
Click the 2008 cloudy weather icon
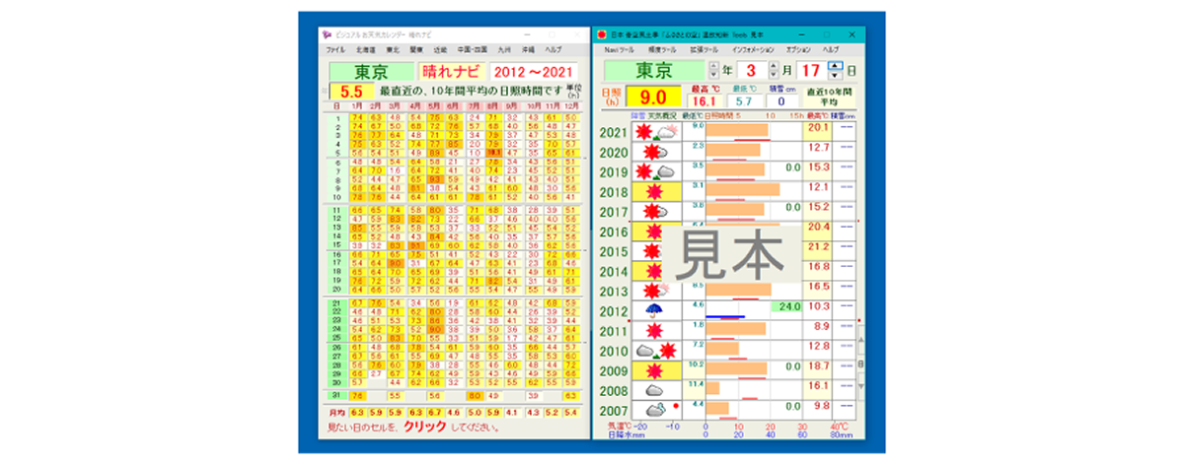click(653, 388)
